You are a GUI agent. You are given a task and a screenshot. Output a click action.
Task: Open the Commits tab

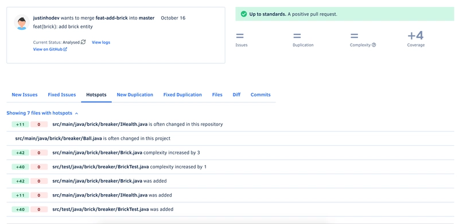260,95
